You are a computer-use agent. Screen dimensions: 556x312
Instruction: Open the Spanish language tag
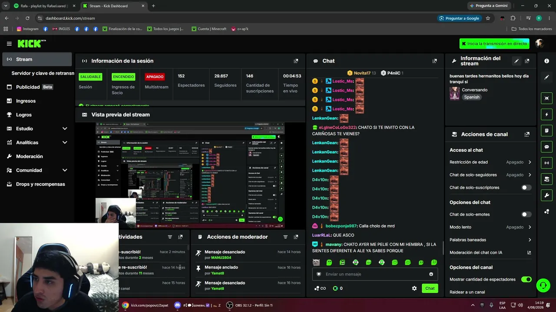(472, 97)
